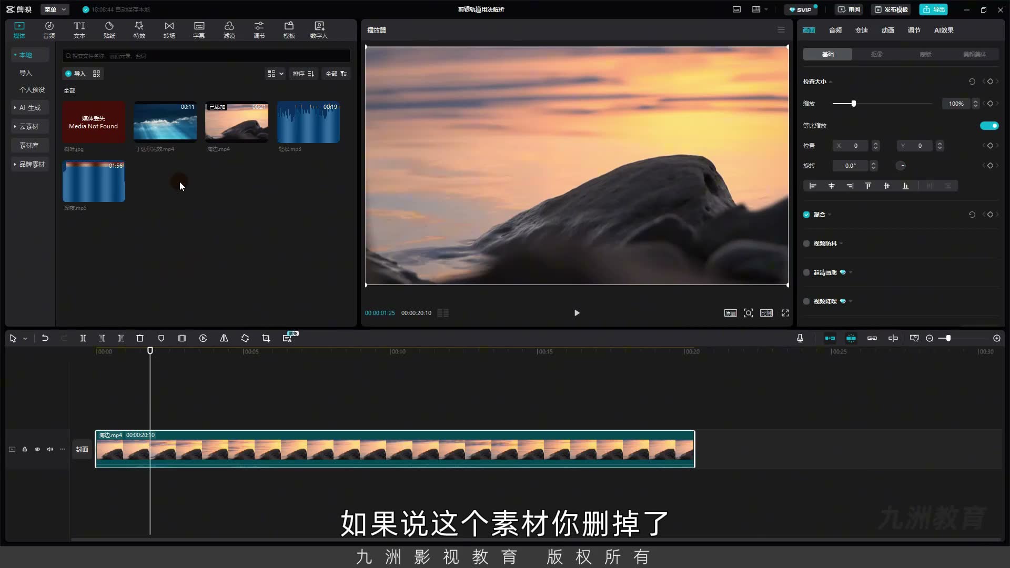Open the 菜单 menu dropdown
The width and height of the screenshot is (1010, 568).
pos(55,9)
